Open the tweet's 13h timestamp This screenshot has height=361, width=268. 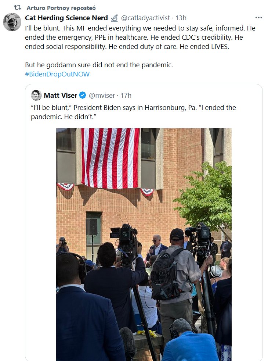pyautogui.click(x=181, y=18)
